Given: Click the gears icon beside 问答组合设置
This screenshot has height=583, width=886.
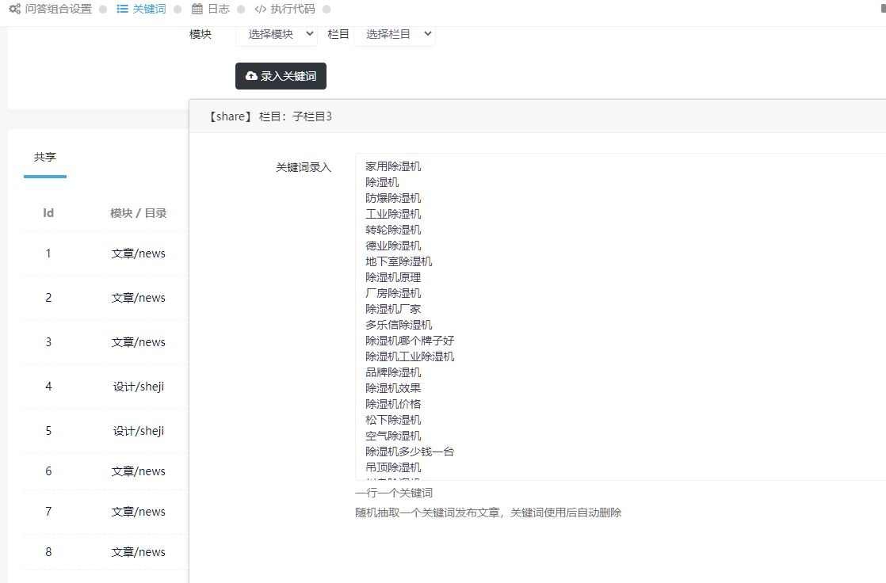Looking at the screenshot, I should coord(14,10).
